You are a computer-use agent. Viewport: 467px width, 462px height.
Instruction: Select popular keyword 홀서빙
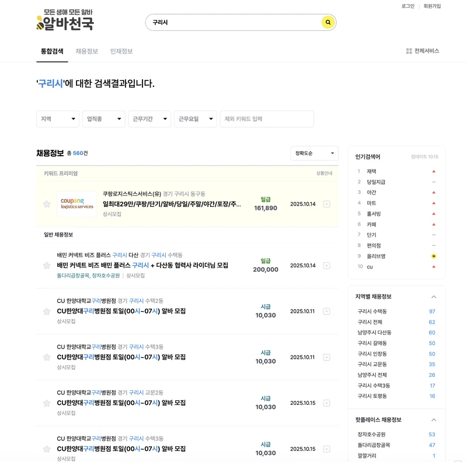[x=374, y=214]
